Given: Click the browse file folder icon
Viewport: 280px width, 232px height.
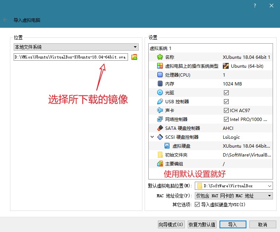Looking at the screenshot, I should click(134, 57).
